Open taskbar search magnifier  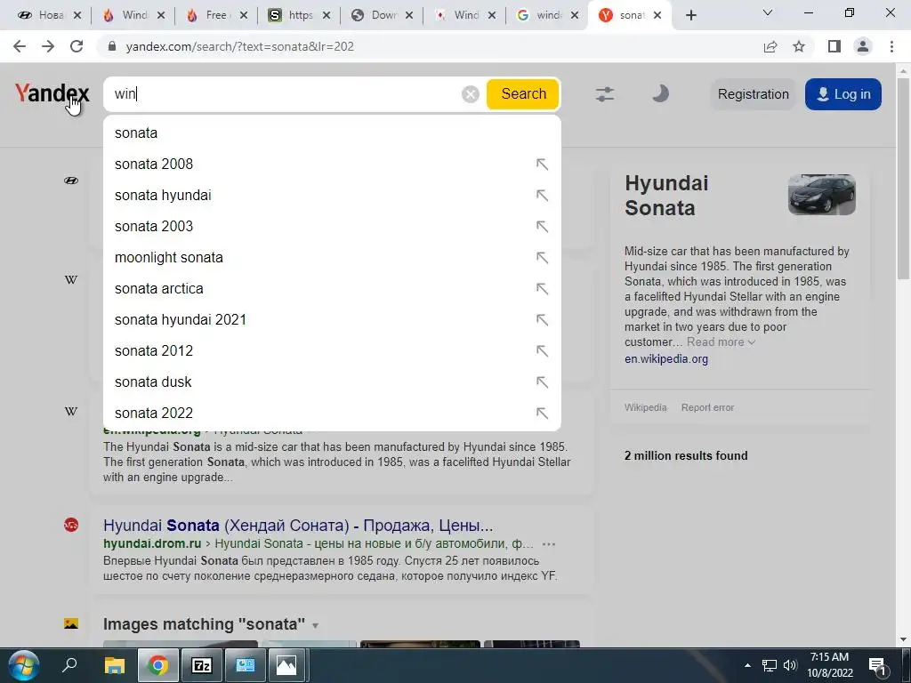tap(69, 665)
